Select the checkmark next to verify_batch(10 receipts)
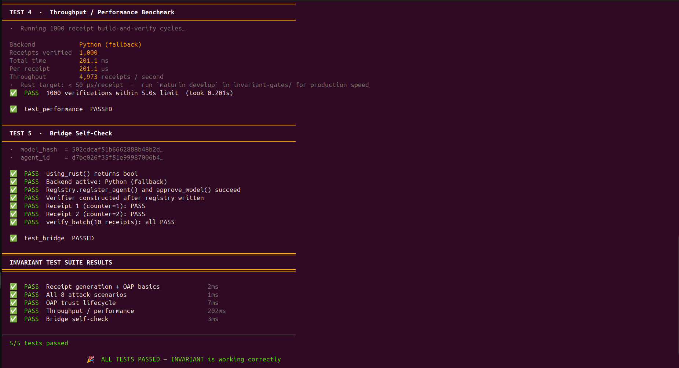Image resolution: width=679 pixels, height=368 pixels. [13, 222]
